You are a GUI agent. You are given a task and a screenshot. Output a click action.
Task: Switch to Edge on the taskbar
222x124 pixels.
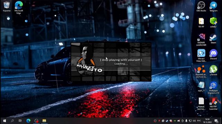coord(28,121)
